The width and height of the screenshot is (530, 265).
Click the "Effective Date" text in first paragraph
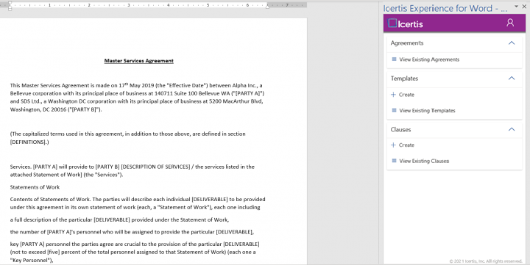click(x=186, y=86)
